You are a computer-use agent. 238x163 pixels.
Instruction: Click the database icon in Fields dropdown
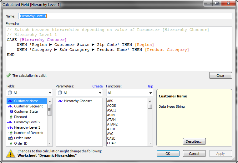[x=10, y=93]
